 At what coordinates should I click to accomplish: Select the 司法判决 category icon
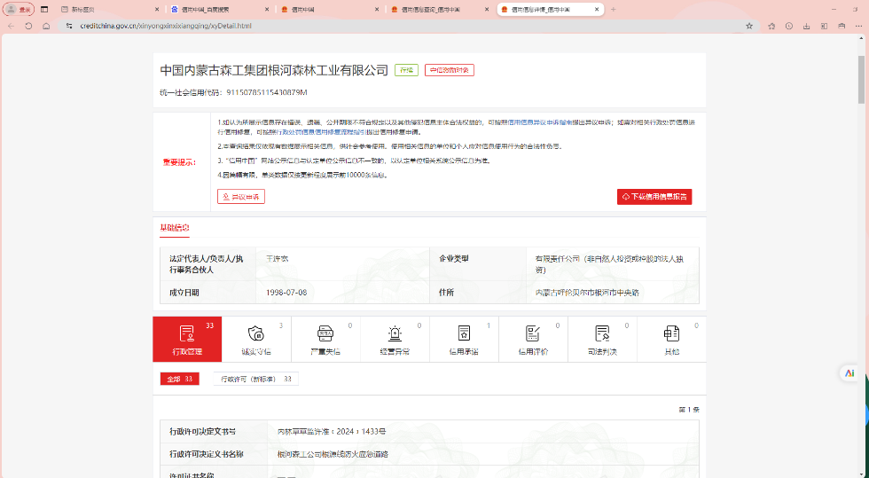pyautogui.click(x=602, y=339)
